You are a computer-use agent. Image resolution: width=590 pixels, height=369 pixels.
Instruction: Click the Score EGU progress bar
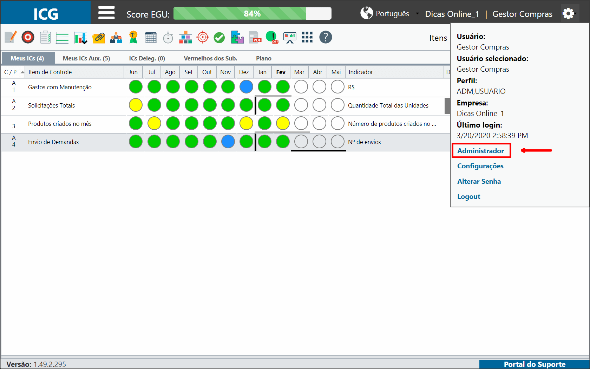pyautogui.click(x=252, y=13)
